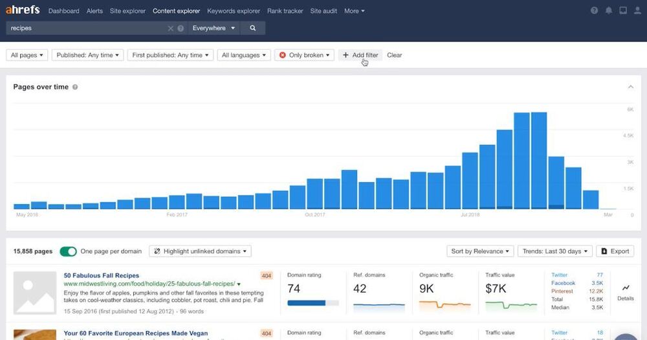647x340 pixels.
Task: Click the tallest bar in the chart
Action: 539,161
